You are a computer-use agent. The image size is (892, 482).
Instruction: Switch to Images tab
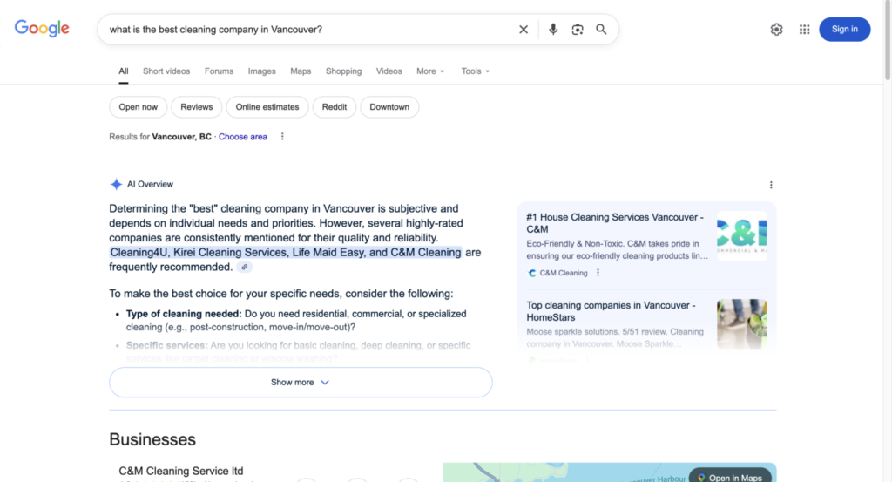point(261,71)
